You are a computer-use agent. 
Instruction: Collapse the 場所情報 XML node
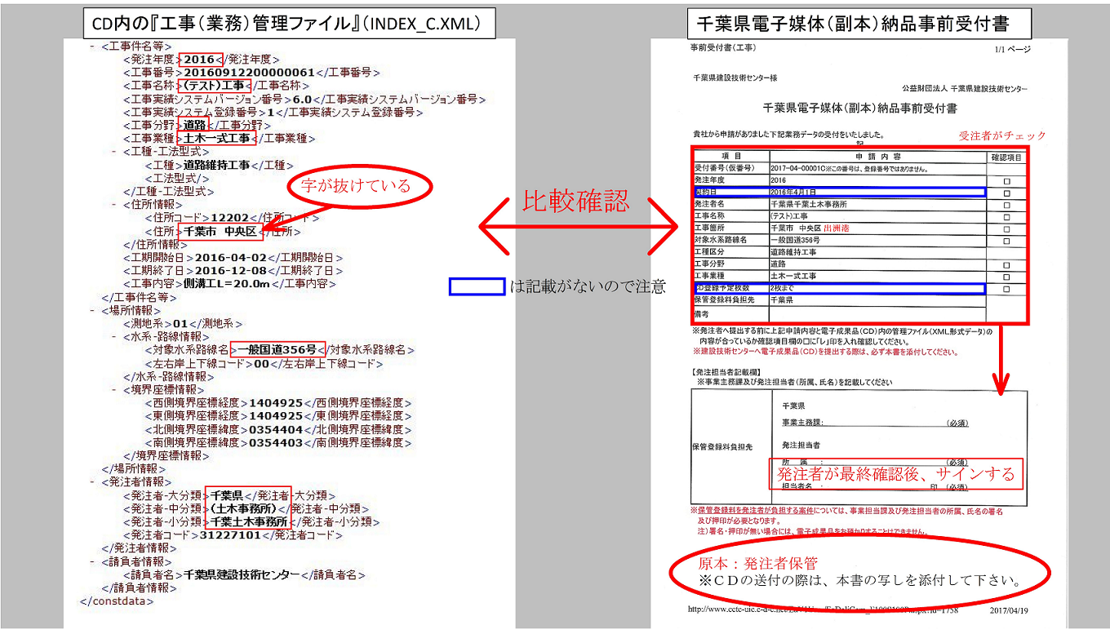[91, 310]
